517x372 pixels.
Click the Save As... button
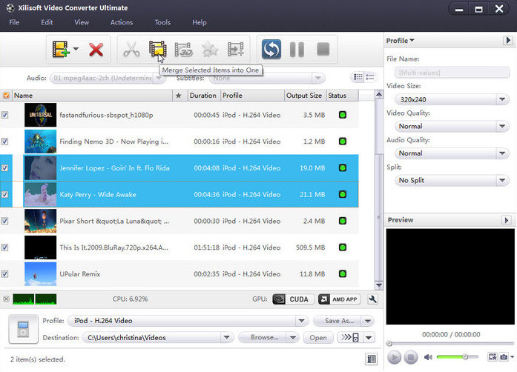[x=337, y=321]
